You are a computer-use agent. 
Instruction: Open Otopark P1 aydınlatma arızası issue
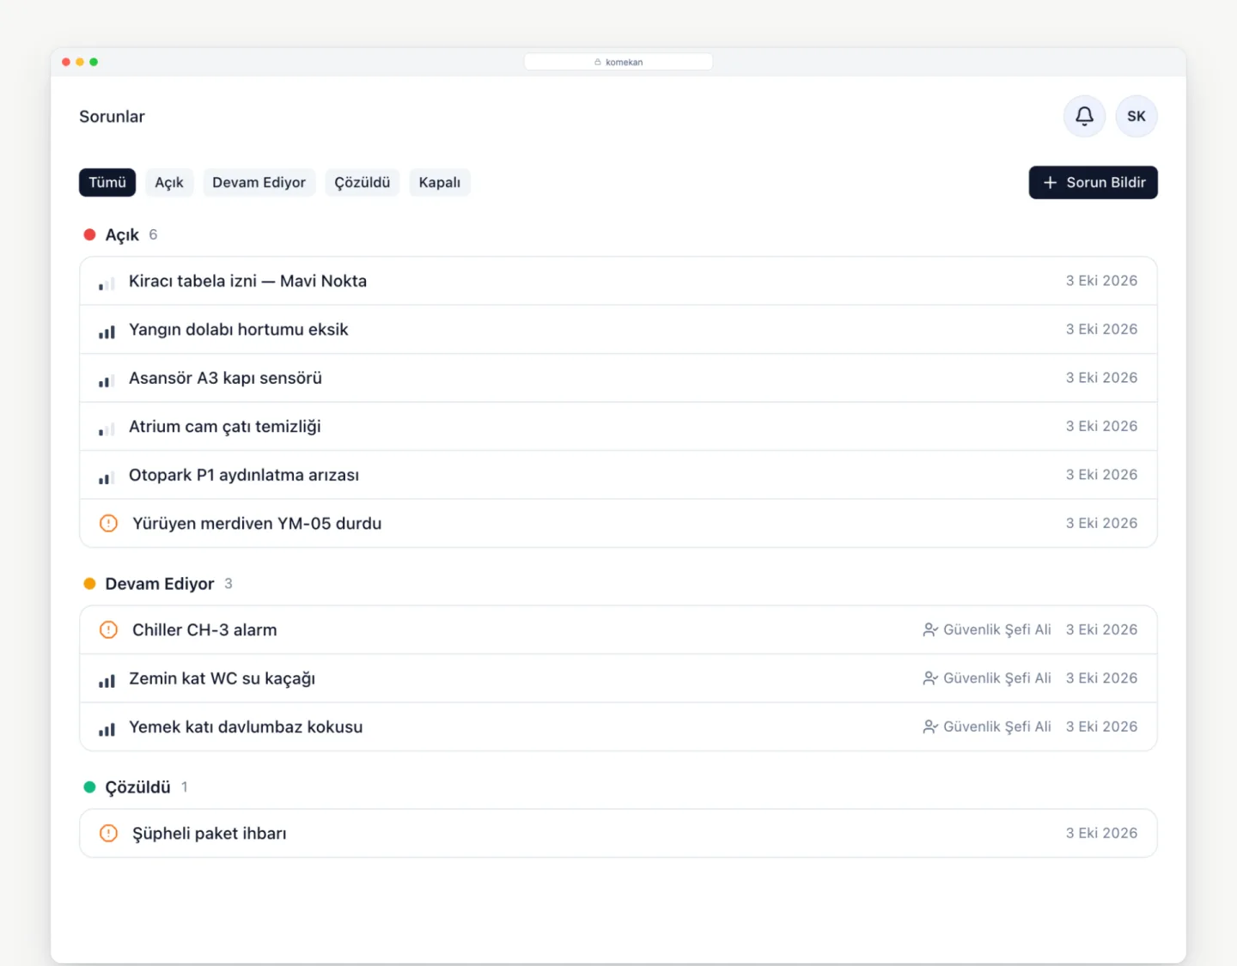coord(618,475)
